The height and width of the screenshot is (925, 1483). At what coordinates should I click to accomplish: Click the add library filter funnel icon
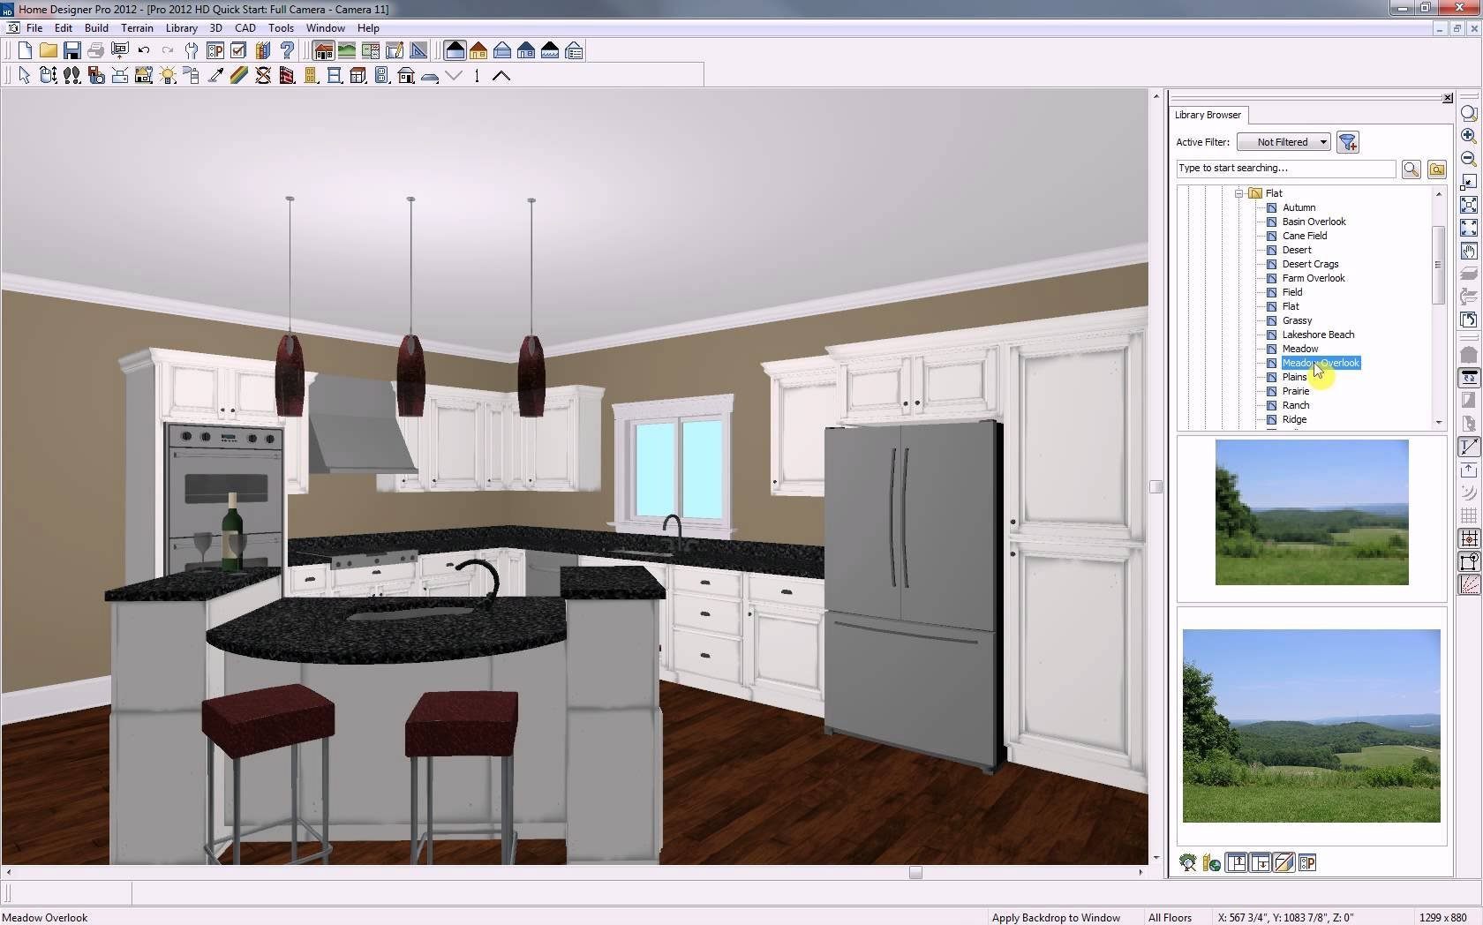tap(1347, 142)
